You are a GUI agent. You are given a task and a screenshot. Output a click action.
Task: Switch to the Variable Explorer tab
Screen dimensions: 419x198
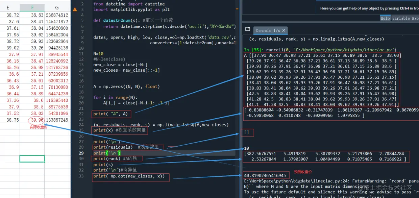[405, 18]
